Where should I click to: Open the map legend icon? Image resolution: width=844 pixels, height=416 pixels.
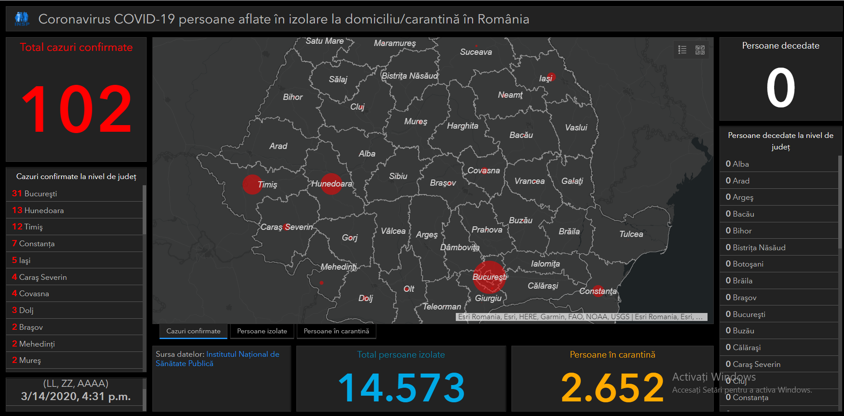(x=682, y=50)
